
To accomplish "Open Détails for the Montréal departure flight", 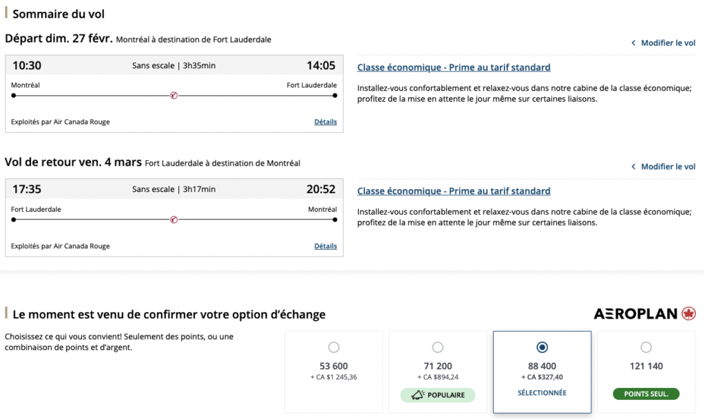I will [x=326, y=122].
